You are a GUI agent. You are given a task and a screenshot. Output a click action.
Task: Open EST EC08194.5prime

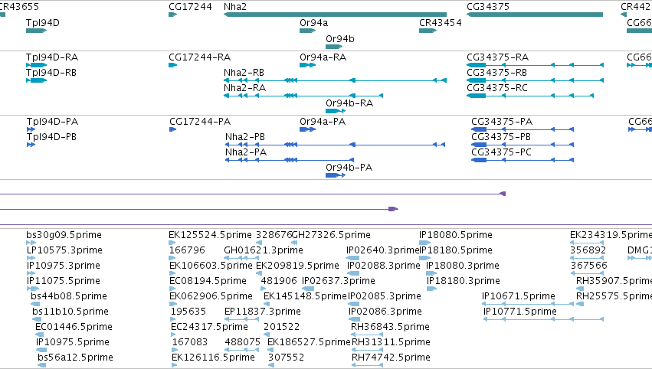click(208, 281)
